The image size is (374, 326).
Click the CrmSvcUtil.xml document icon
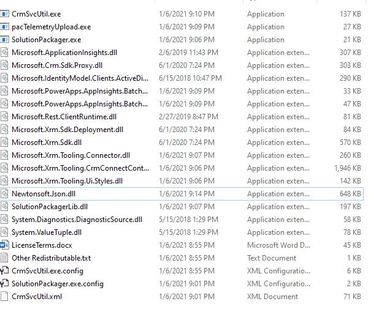click(x=4, y=297)
